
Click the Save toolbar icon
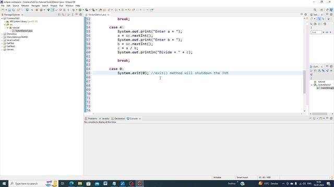9,10
